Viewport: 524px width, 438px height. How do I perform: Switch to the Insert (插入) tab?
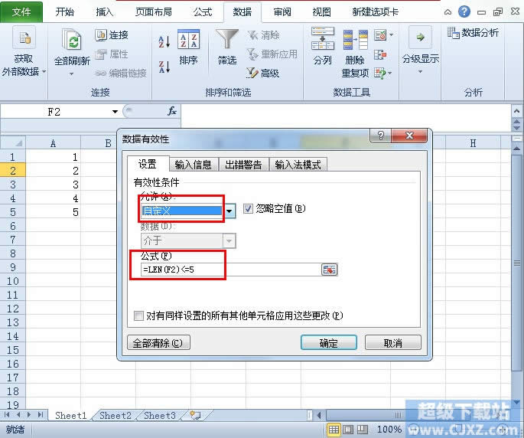(x=104, y=12)
